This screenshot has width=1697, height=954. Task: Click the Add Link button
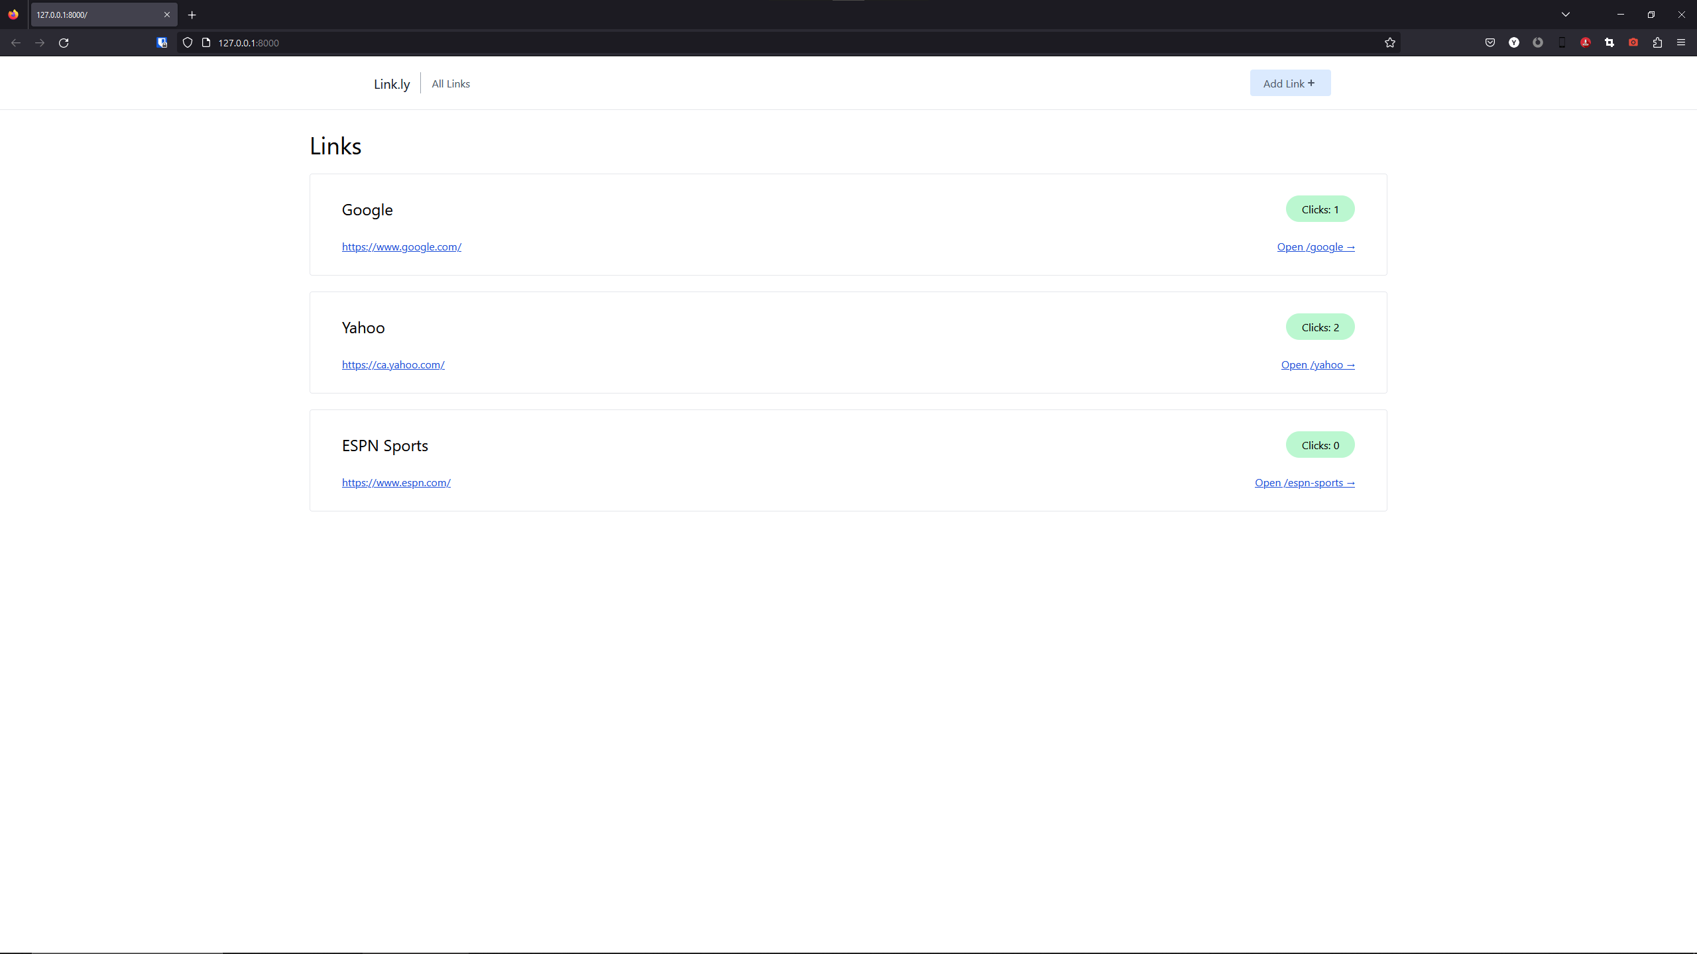point(1290,83)
